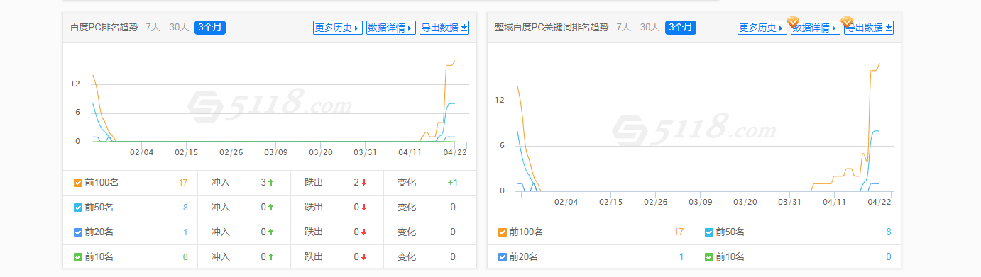Toggle 前100名 checkbox in 百度PC排名趋势 panel
The height and width of the screenshot is (277, 981).
[78, 183]
